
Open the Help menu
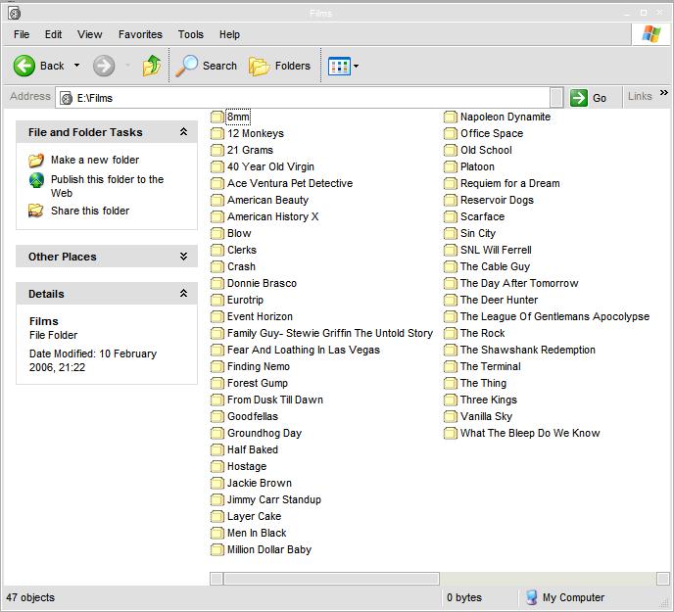click(229, 34)
